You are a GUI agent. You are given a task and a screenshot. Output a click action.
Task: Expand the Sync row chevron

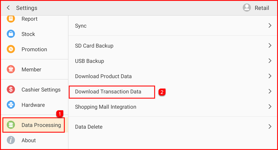[270, 26]
